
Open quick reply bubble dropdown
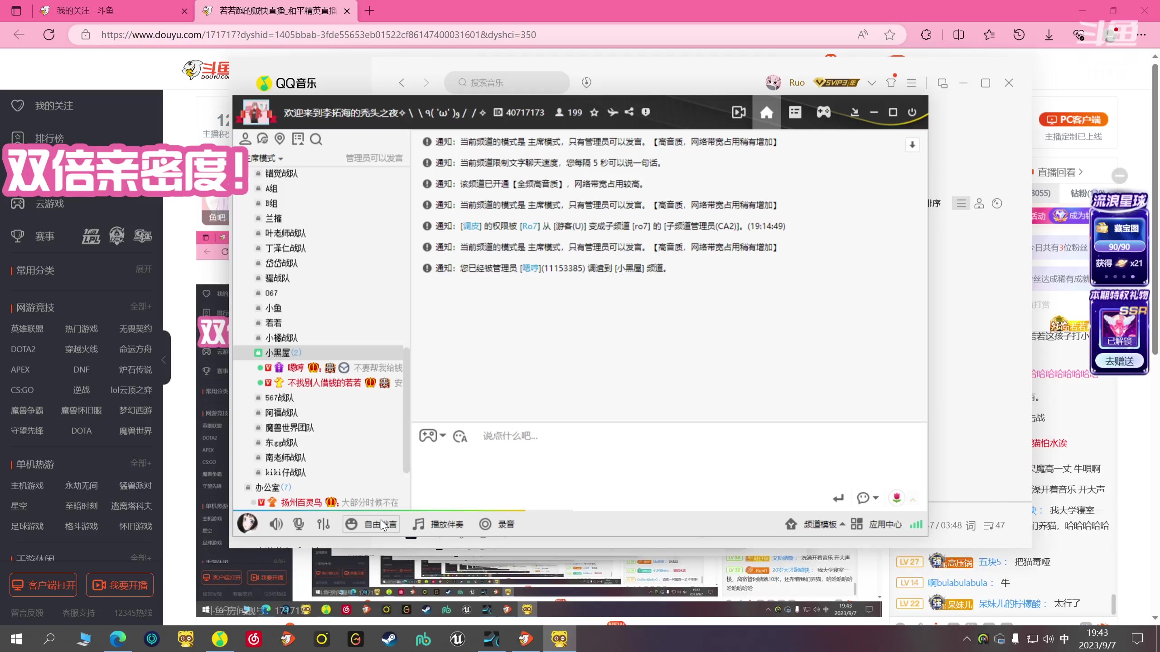868,498
